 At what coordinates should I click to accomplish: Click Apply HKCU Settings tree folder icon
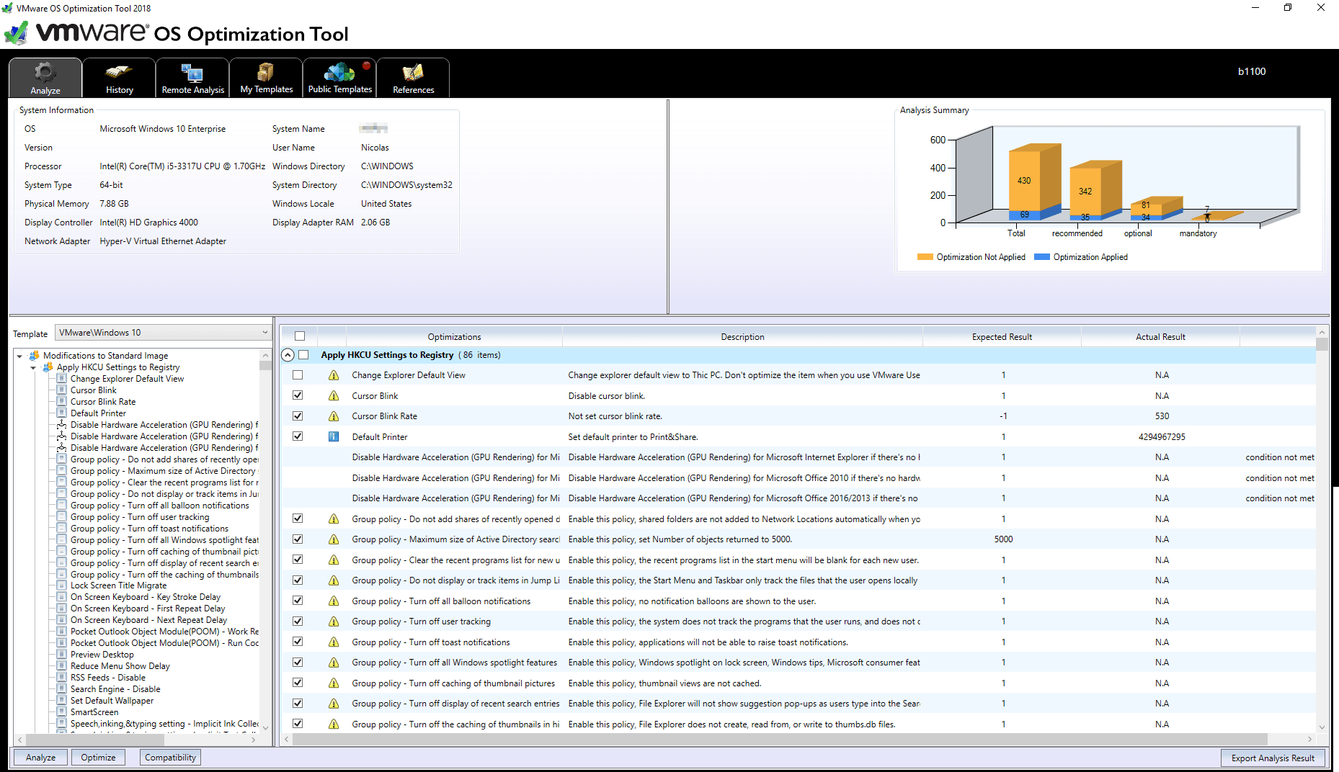pos(48,367)
